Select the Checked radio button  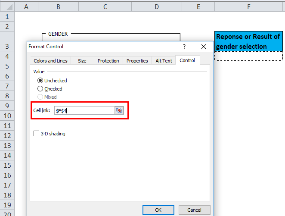[40, 89]
